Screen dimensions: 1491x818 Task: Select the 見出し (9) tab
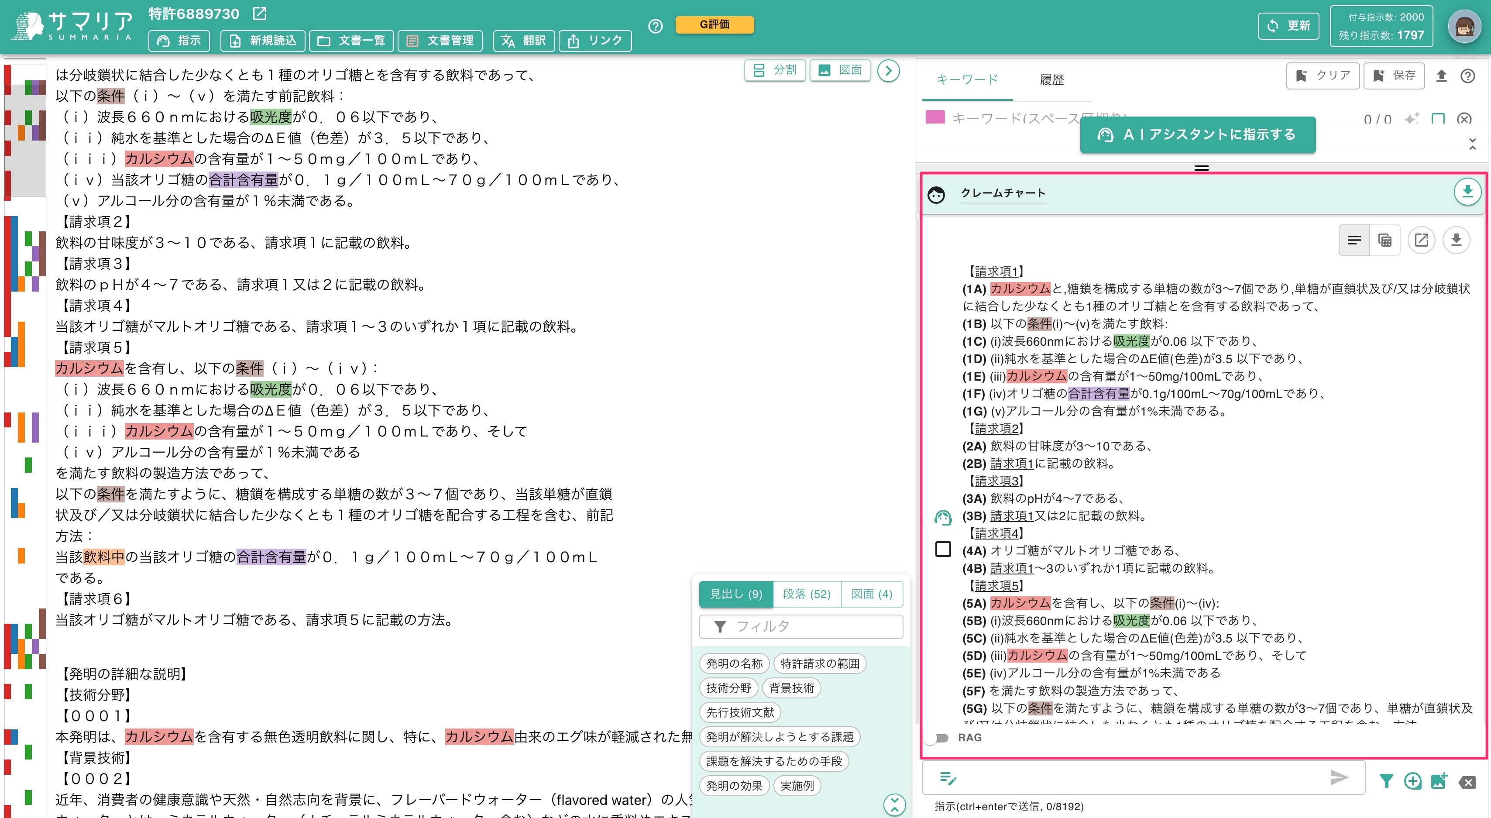(x=735, y=594)
